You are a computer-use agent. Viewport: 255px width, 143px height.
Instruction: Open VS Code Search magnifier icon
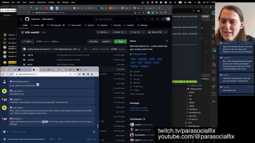coord(214,20)
